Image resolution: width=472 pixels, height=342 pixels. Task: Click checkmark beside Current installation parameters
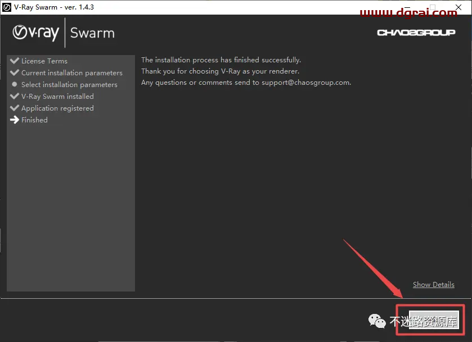pyautogui.click(x=15, y=72)
